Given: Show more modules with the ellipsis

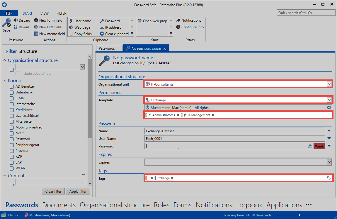Looking at the screenshot, I should [x=308, y=204].
